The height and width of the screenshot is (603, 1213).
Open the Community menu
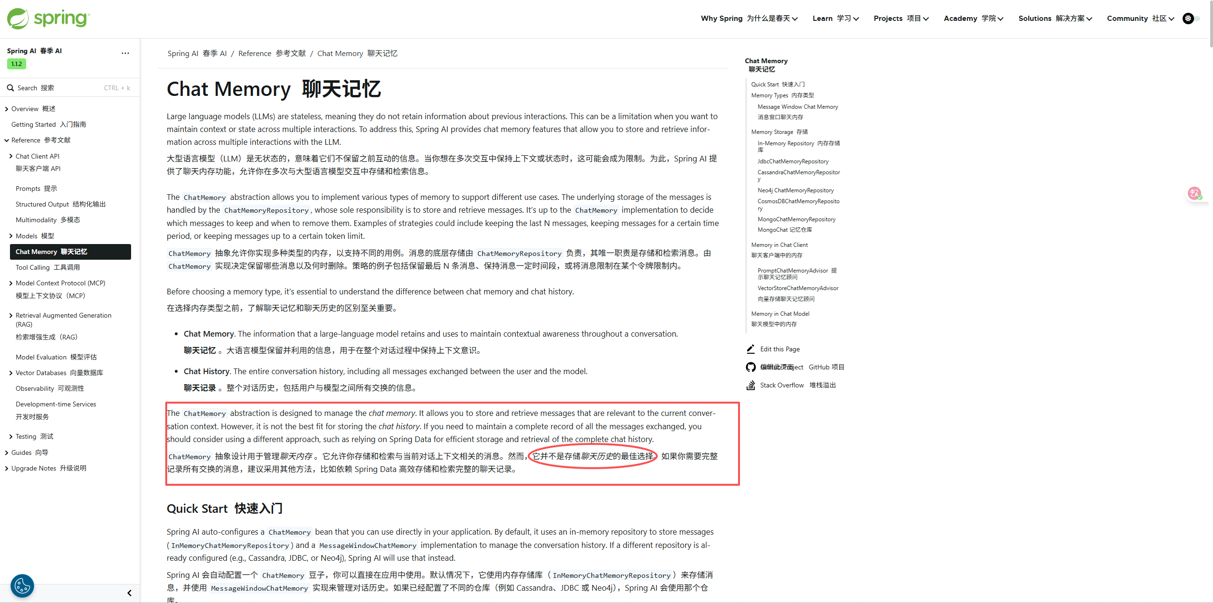(x=1140, y=19)
